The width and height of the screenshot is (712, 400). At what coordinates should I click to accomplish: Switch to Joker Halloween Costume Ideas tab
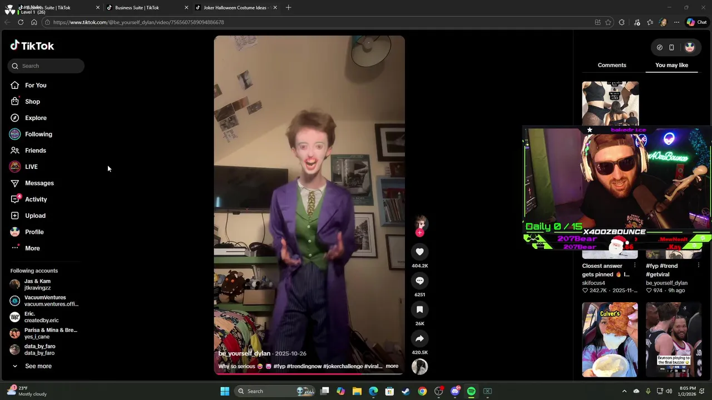coord(235,8)
